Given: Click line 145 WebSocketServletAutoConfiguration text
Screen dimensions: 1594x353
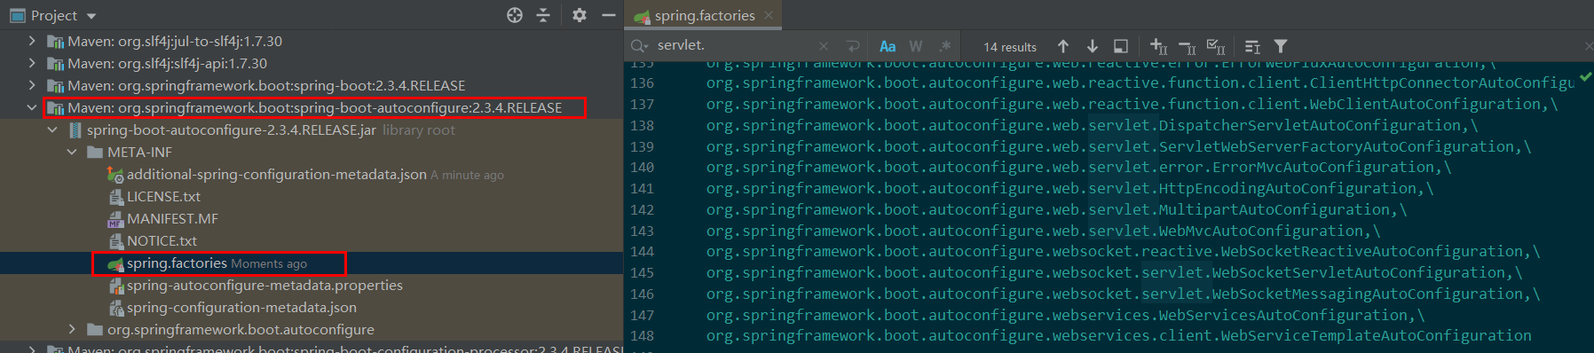Looking at the screenshot, I should pos(1358,272).
